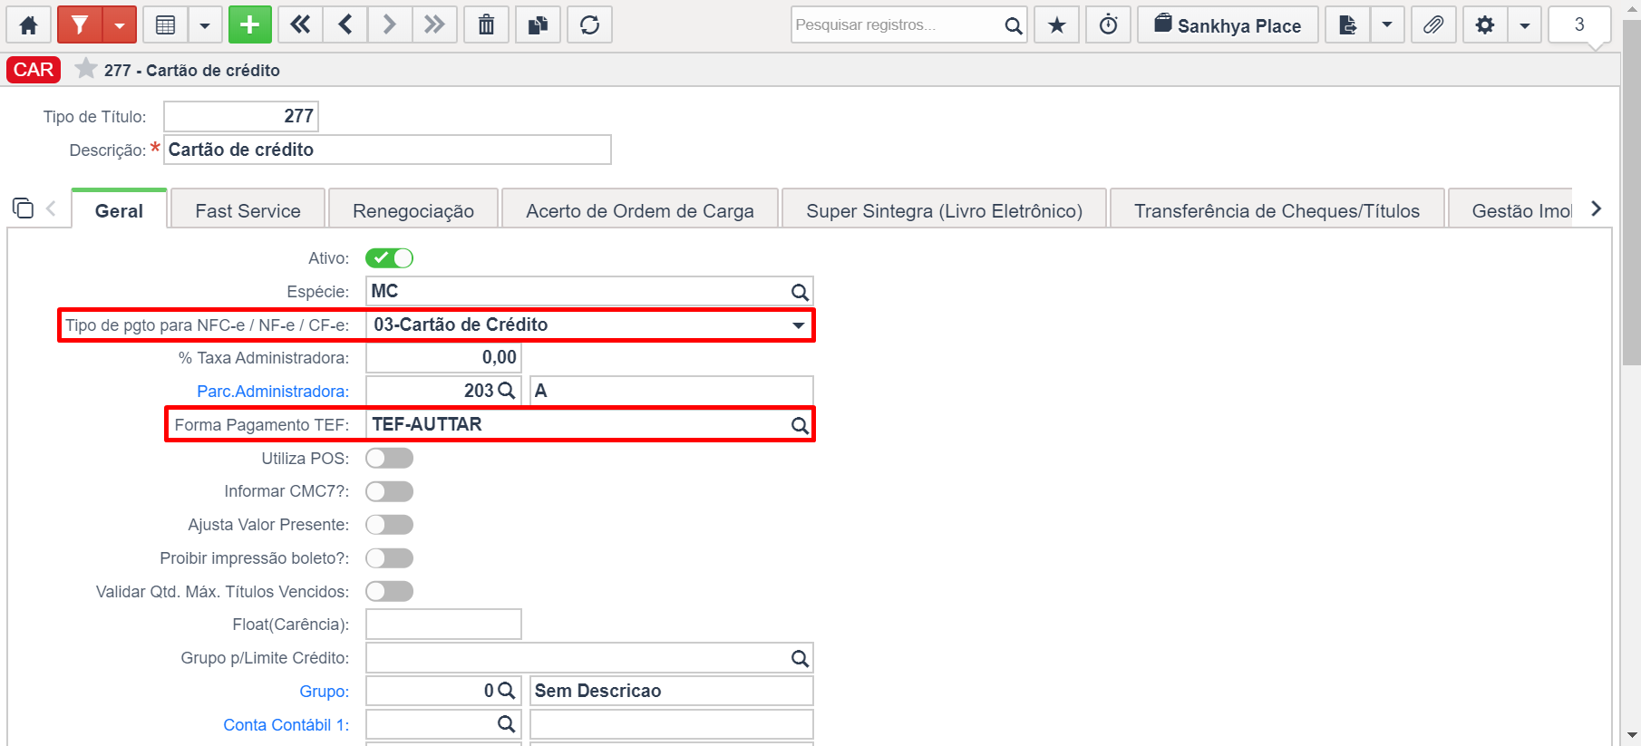Mark record 277 as favorite star
The image size is (1641, 746).
(x=86, y=69)
